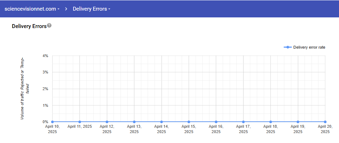
Task: Click the Delivery Errors section heading
Action: [29, 26]
